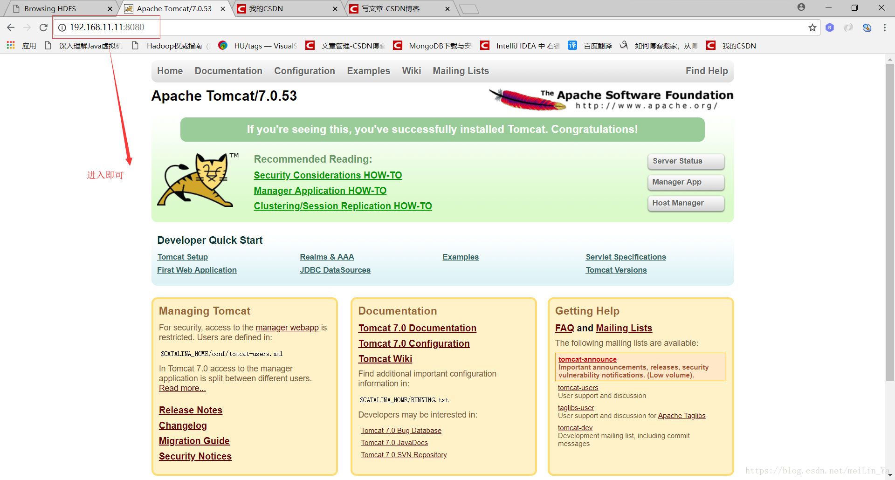Open Security Considerations HOW-TO link
The height and width of the screenshot is (480, 895).
[328, 175]
